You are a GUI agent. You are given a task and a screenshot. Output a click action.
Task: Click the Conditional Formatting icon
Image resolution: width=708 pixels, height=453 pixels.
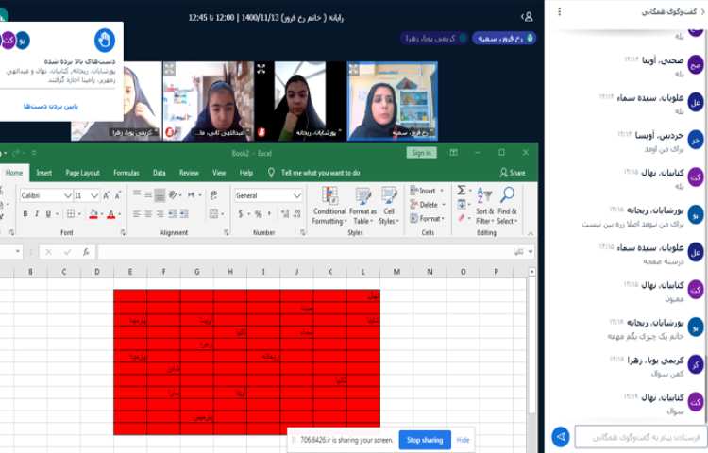tap(329, 196)
